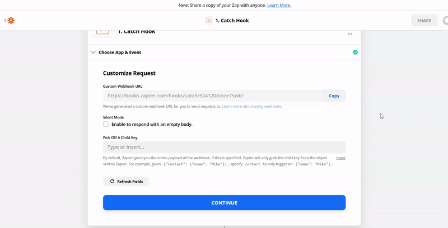This screenshot has height=228, width=448.
Task: Click the back arrow beside Zapier logo
Action: point(5,21)
